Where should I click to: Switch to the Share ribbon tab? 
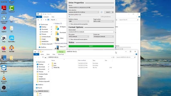[x=48, y=54]
